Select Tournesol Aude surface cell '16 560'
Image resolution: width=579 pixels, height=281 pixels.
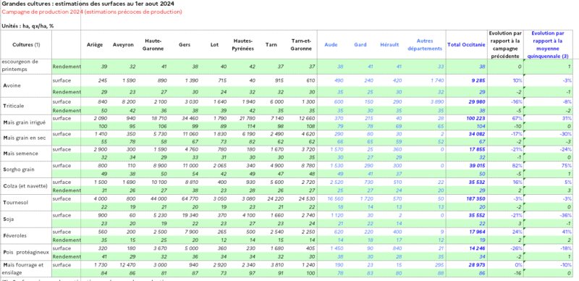335,199
